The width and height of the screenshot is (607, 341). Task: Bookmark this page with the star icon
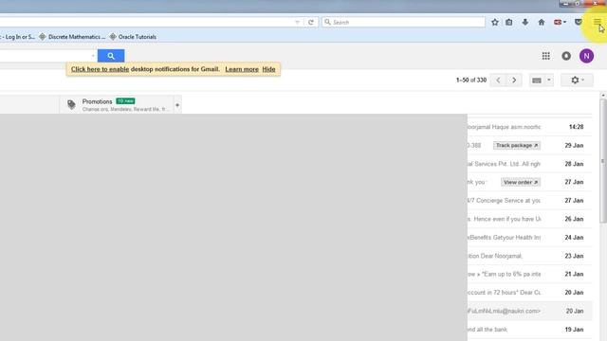(x=495, y=23)
